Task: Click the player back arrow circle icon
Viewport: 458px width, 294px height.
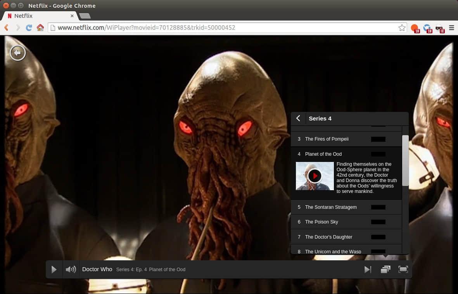Action: (x=18, y=53)
